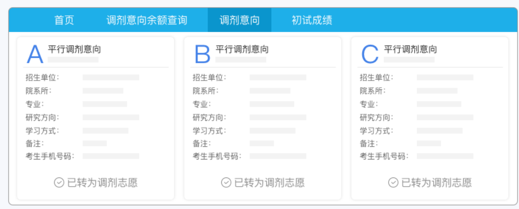The height and width of the screenshot is (209, 519).
Task: Click 研究方向 label in card C
Action: pyautogui.click(x=376, y=117)
